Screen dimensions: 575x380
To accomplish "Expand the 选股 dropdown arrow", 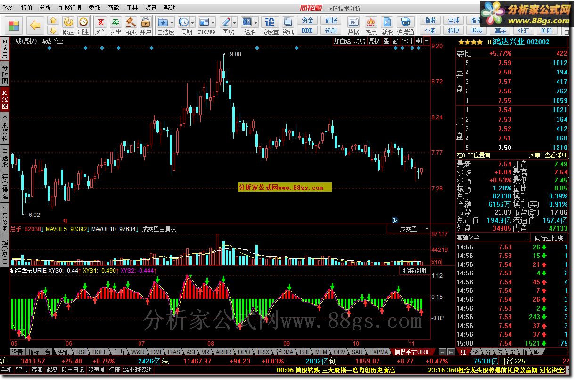I will [x=255, y=22].
